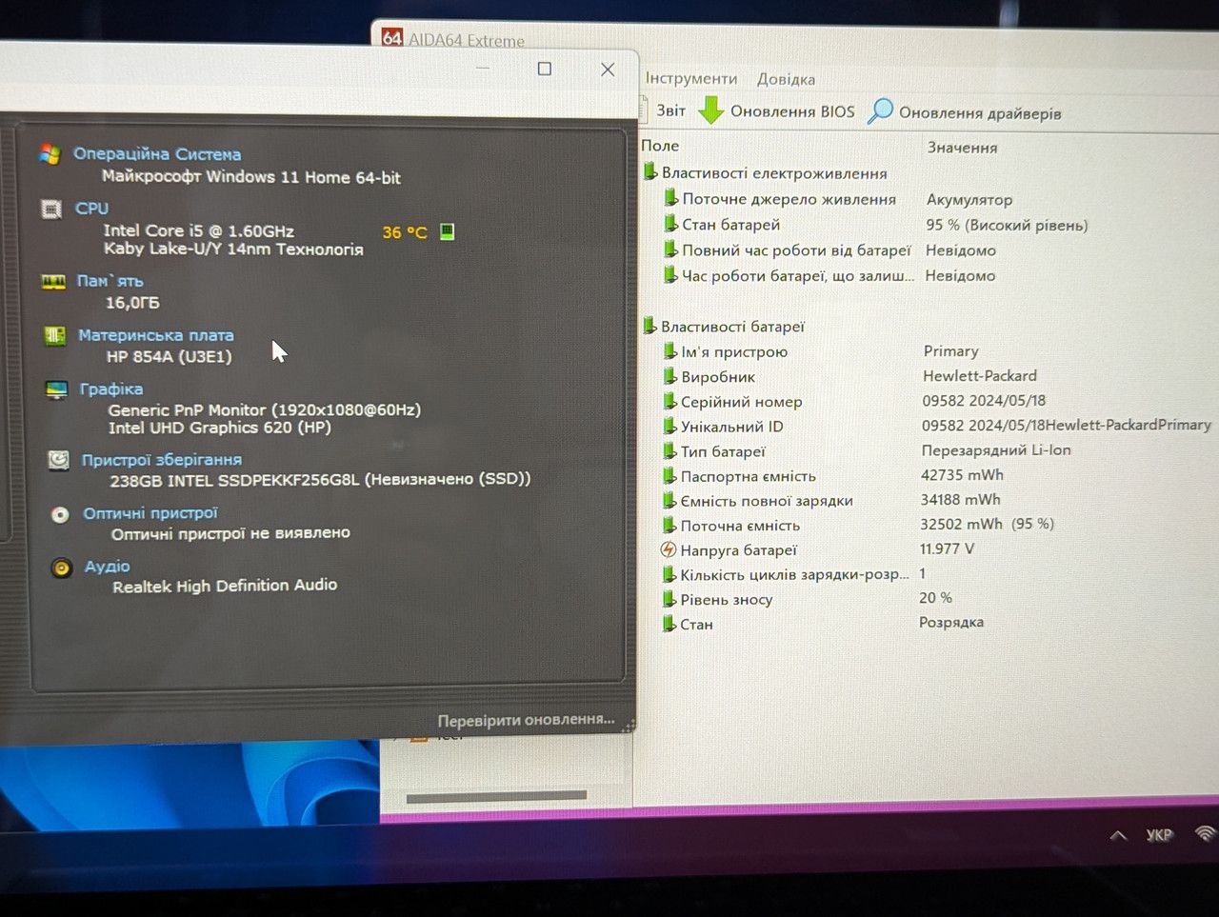Click the motherboard icon beside Материнська плата
The height and width of the screenshot is (917, 1219).
click(55, 335)
